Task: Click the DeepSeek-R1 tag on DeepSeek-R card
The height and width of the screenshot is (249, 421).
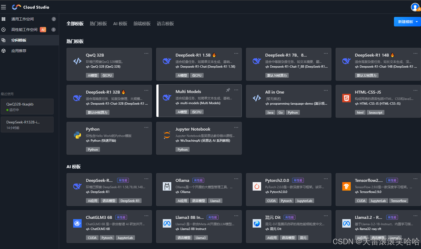Action: click(x=130, y=201)
